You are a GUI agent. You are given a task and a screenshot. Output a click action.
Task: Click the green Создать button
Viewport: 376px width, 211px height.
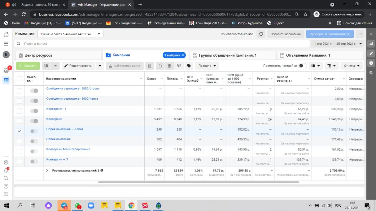click(28, 66)
